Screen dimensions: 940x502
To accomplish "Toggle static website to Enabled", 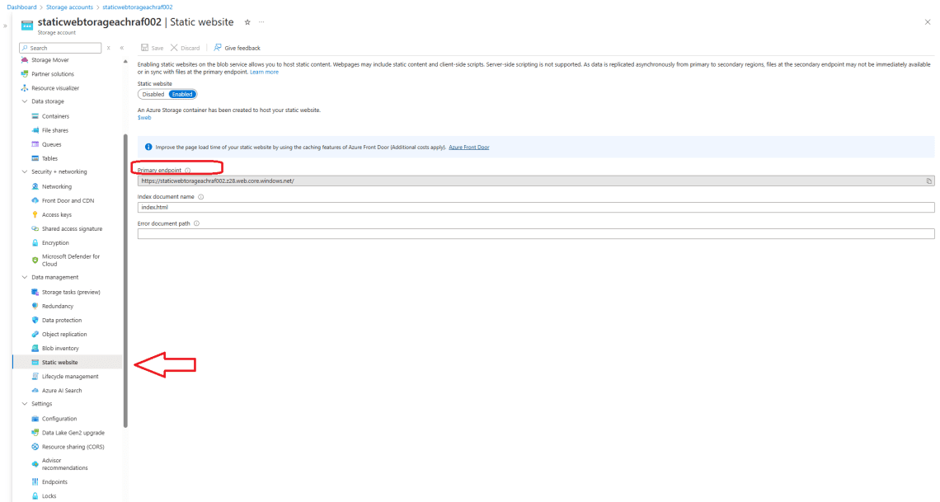I will point(181,94).
